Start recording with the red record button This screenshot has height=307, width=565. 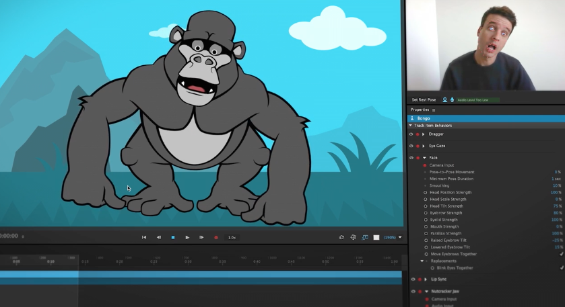pos(216,237)
